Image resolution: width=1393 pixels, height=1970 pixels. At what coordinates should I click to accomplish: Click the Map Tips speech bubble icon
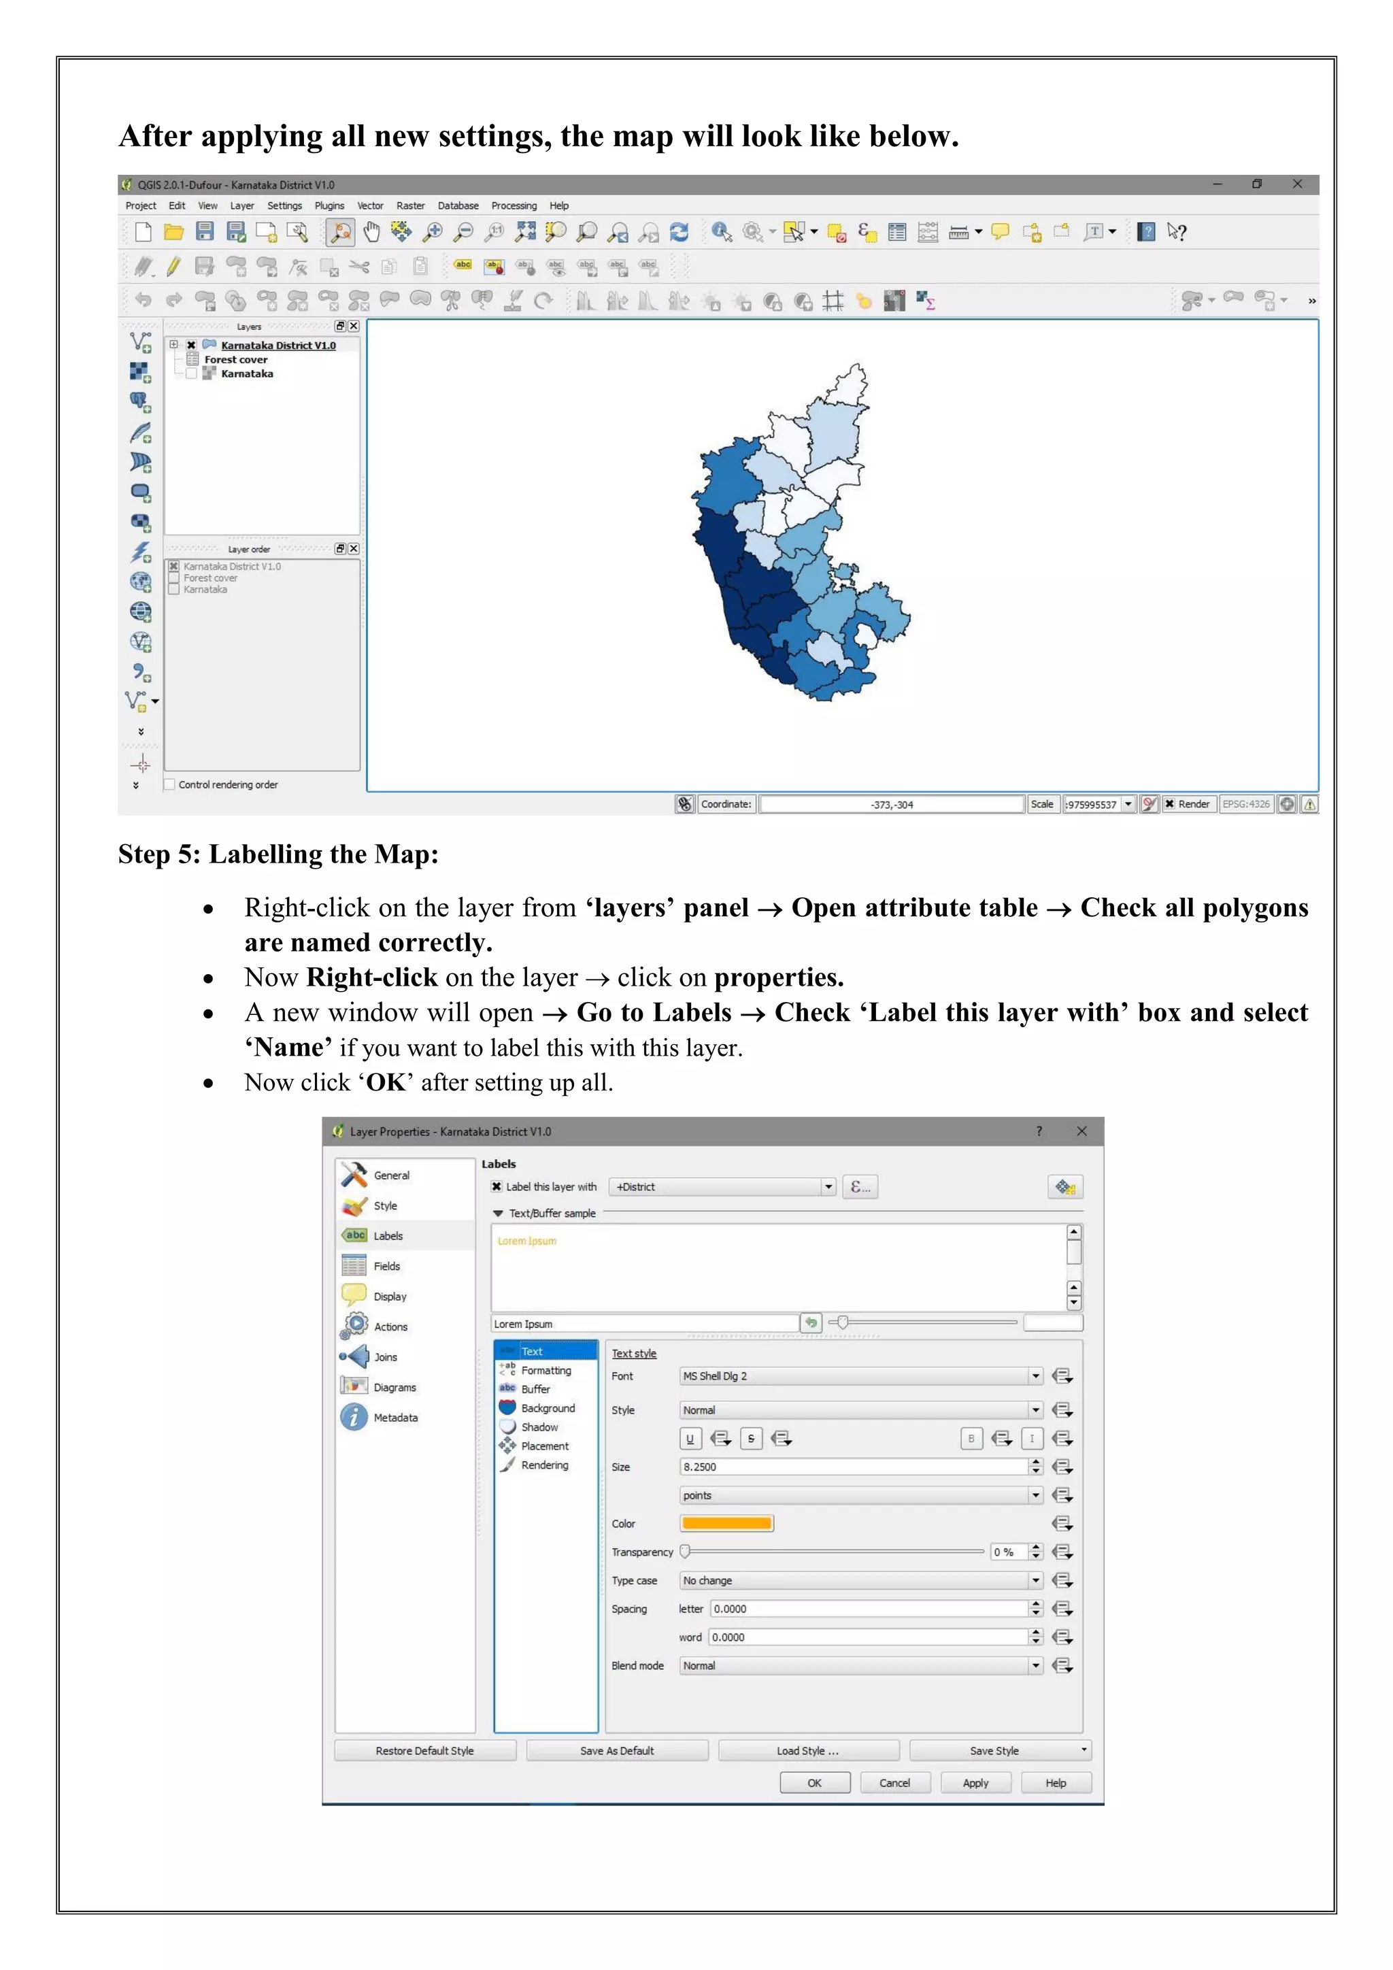coord(1000,232)
